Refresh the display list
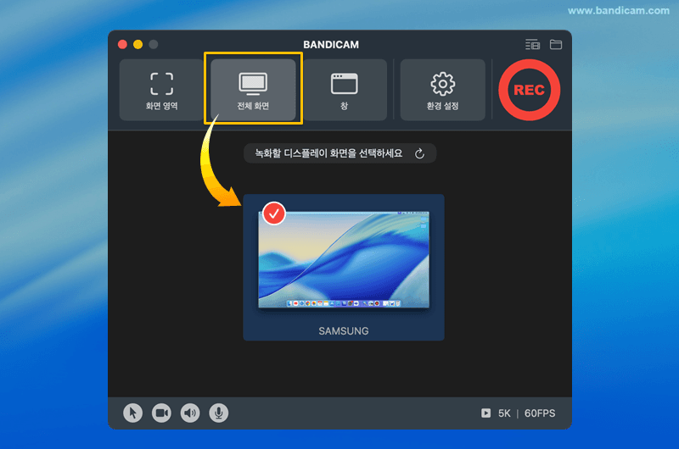This screenshot has height=449, width=679. click(419, 154)
